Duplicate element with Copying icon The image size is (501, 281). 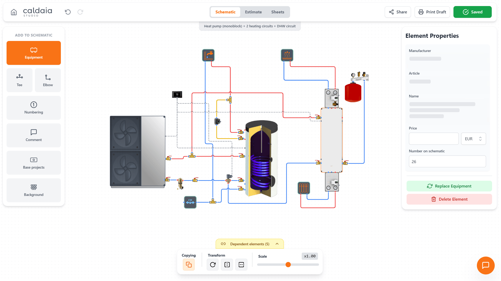click(189, 264)
